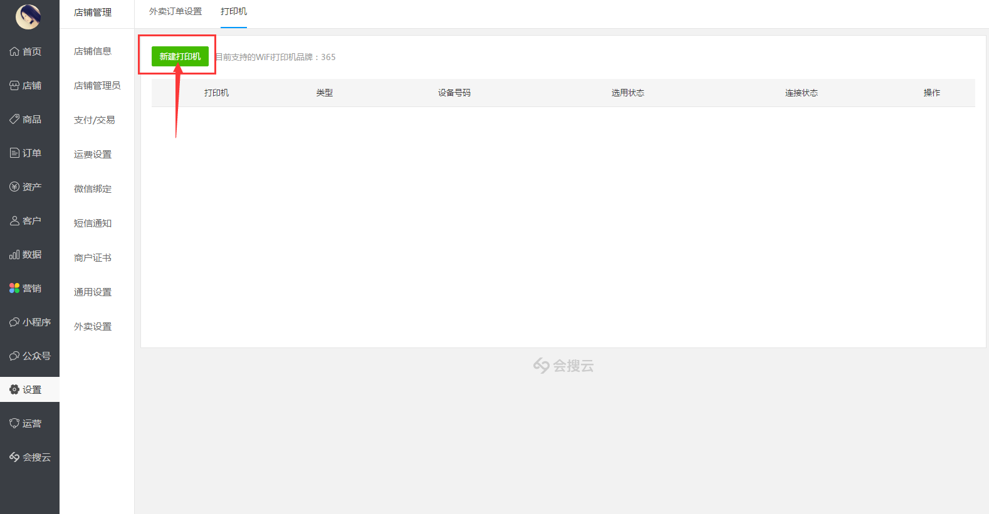
Task: Open the 营销 marketing colorful icon
Action: pos(14,288)
